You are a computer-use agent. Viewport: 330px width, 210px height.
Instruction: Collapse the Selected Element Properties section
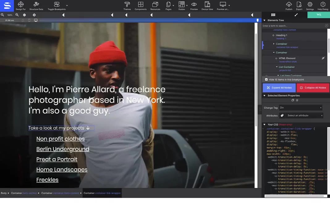[264, 96]
